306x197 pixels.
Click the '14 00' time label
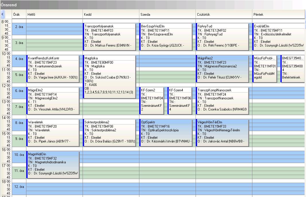tap(6, 118)
